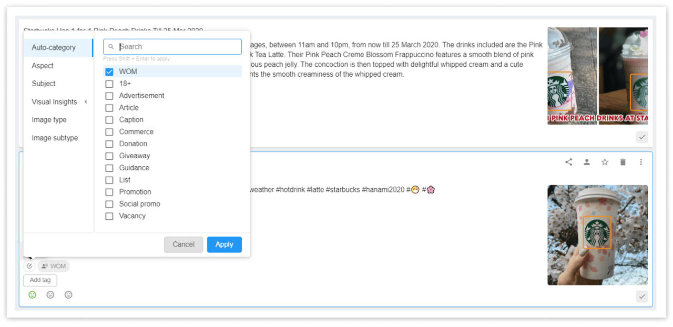This screenshot has height=327, width=673.
Task: Switch to the Aspect filter
Action: (x=43, y=66)
